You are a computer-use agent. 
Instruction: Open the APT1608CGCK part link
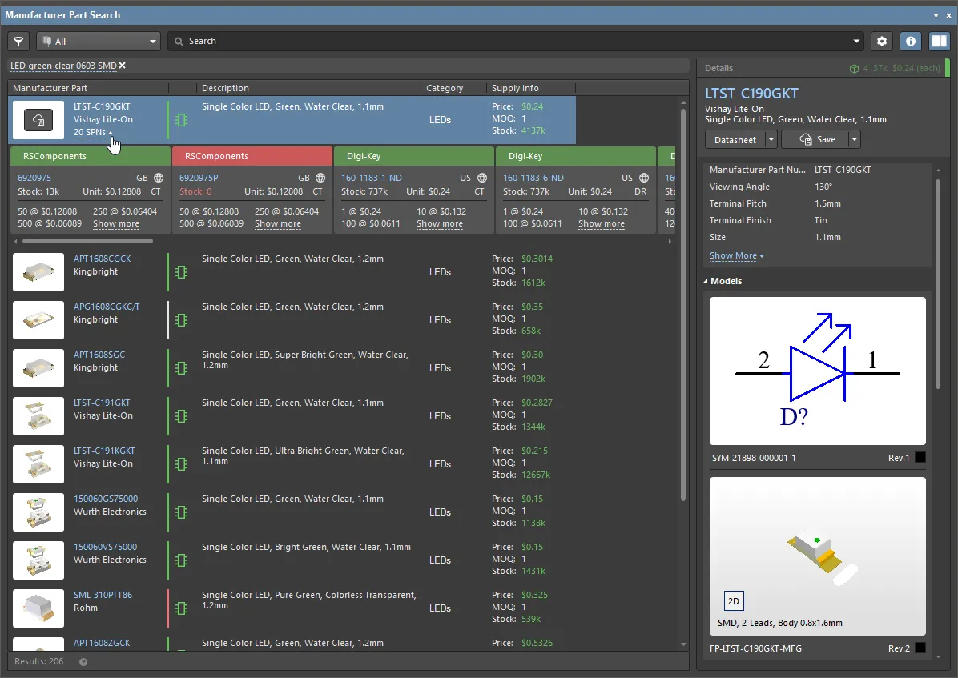pos(102,259)
